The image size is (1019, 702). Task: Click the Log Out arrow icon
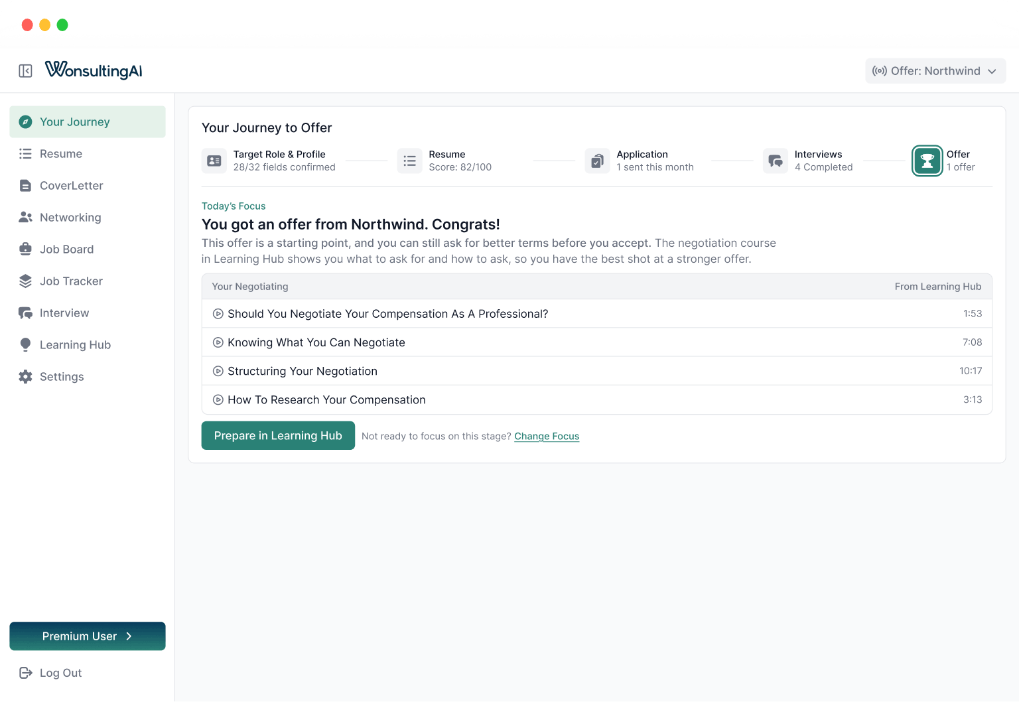click(x=25, y=673)
